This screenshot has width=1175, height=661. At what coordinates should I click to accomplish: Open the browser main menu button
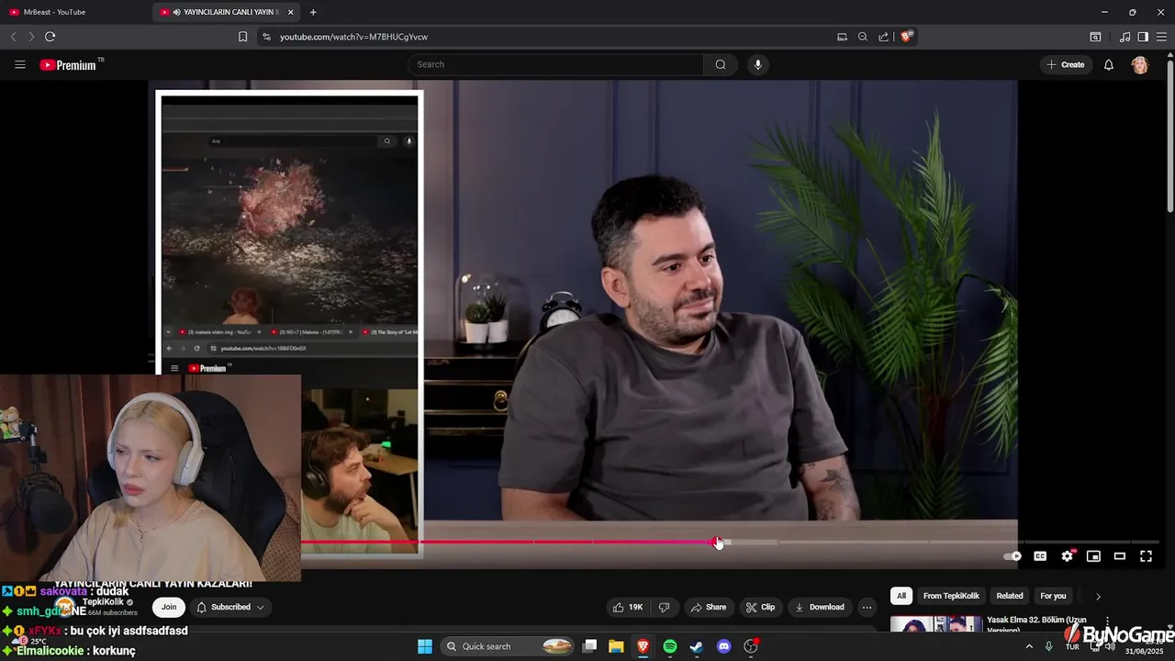[x=1161, y=37]
